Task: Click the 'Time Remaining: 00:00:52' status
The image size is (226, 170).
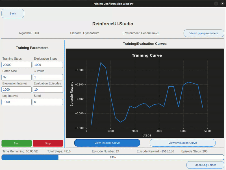Action: [x=20, y=151]
